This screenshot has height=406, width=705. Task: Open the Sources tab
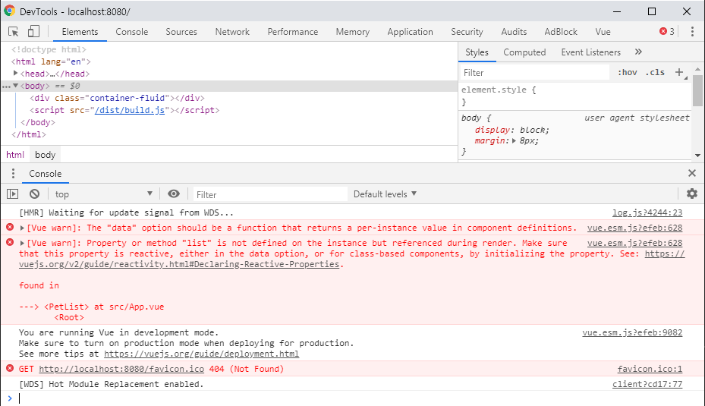pyautogui.click(x=181, y=32)
